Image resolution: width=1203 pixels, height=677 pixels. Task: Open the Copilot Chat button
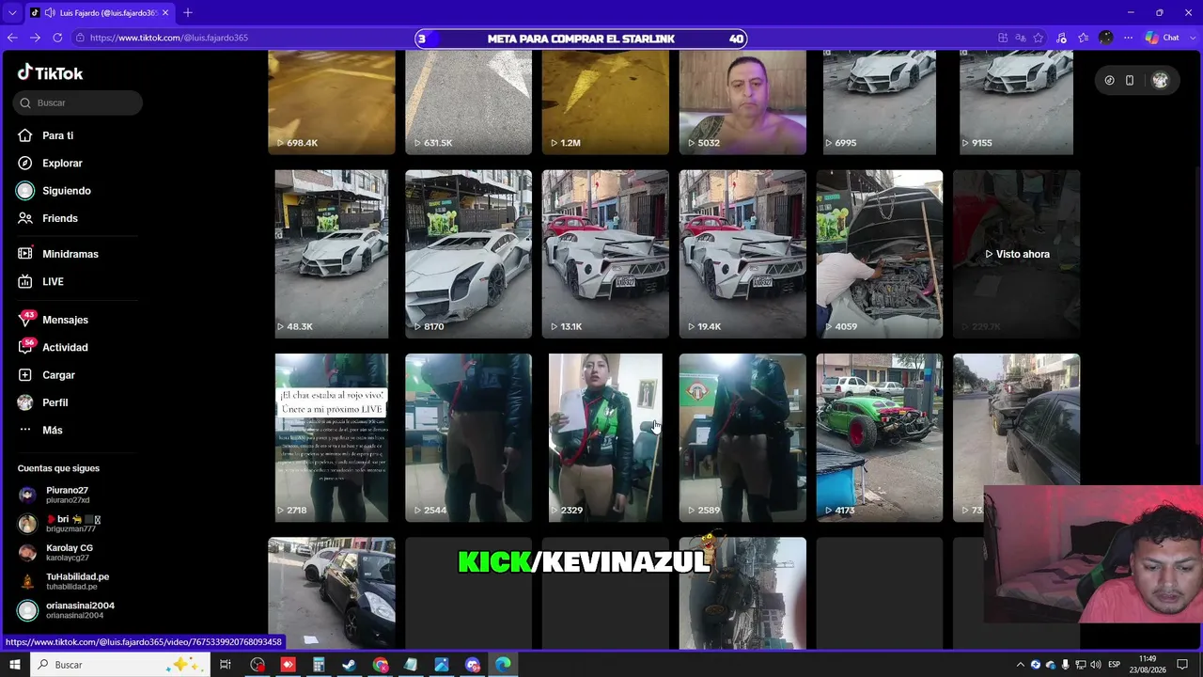1163,38
